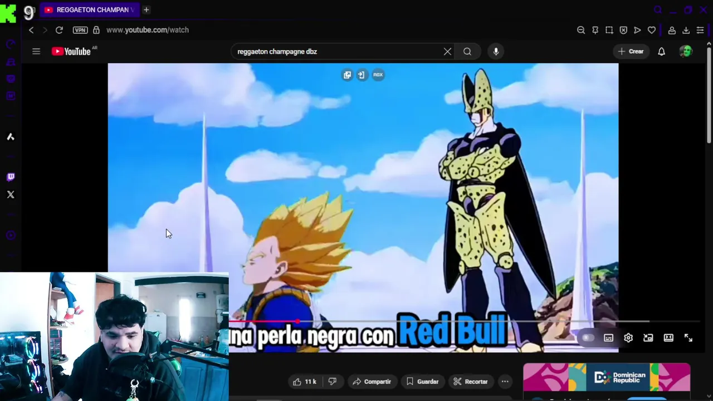Toggle theater mode
The height and width of the screenshot is (401, 713).
[668, 338]
